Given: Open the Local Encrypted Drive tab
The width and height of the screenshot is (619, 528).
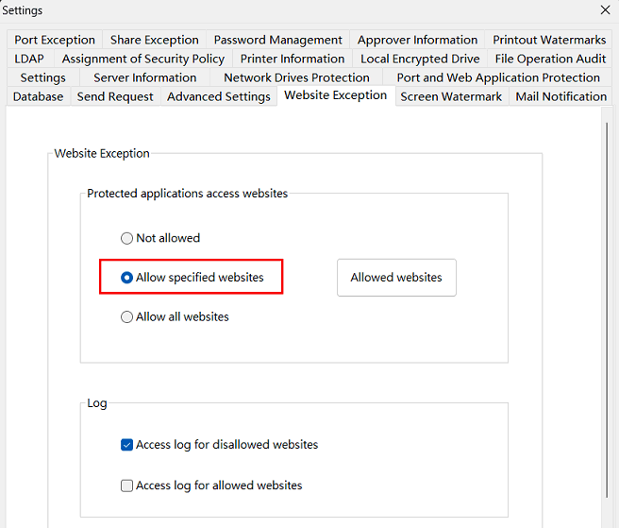Looking at the screenshot, I should [420, 59].
